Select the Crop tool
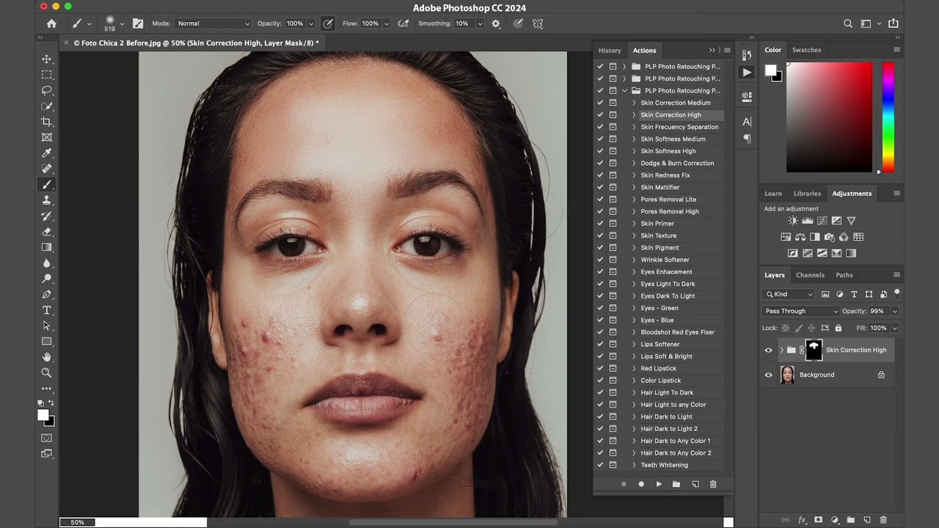939x528 pixels. coord(47,122)
